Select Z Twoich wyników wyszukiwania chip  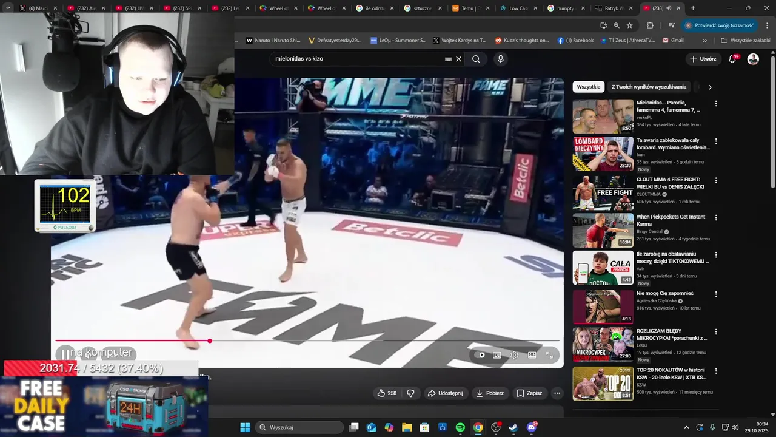649,87
